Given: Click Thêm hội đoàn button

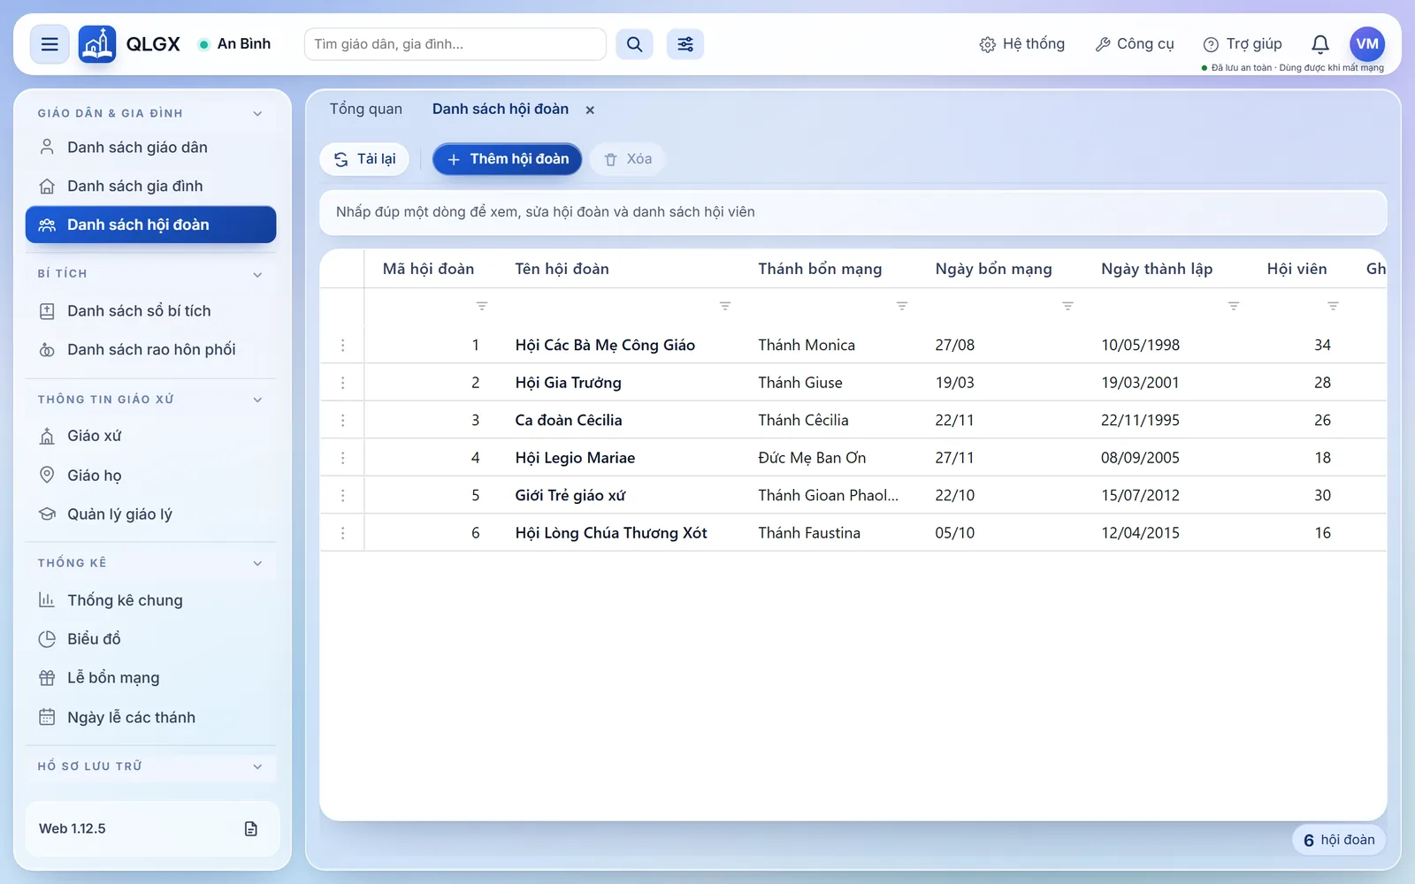Looking at the screenshot, I should pyautogui.click(x=508, y=159).
